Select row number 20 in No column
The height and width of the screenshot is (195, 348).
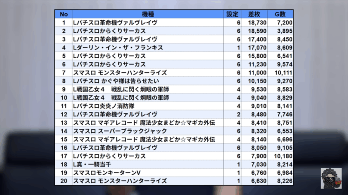click(63, 181)
